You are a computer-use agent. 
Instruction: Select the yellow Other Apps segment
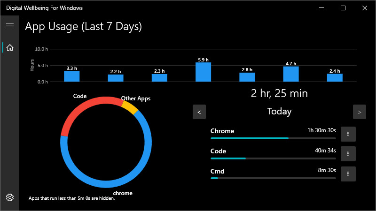click(x=129, y=107)
